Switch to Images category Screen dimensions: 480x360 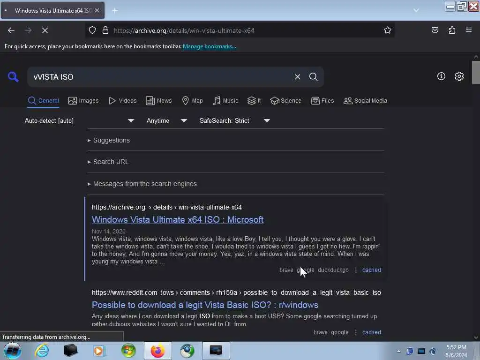pos(83,101)
